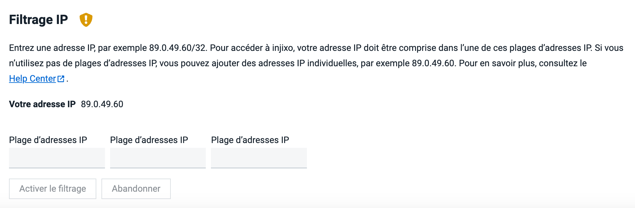Click your IP address 89.0.49.60

click(102, 104)
